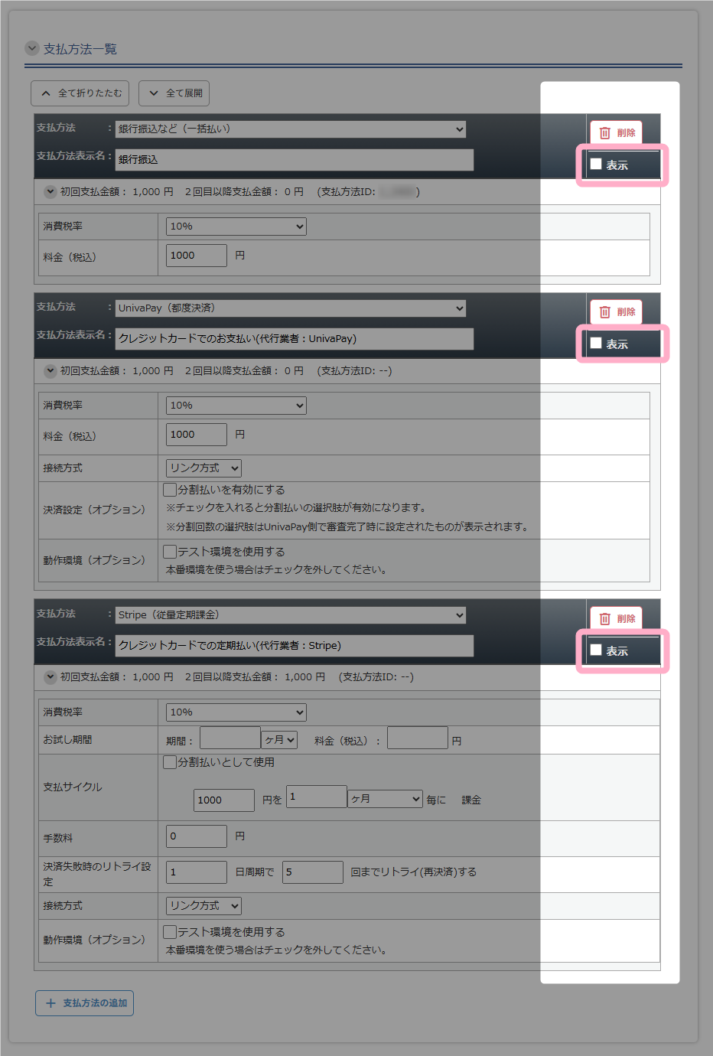Delete the 銀行振込 payment method via trash button

click(617, 132)
